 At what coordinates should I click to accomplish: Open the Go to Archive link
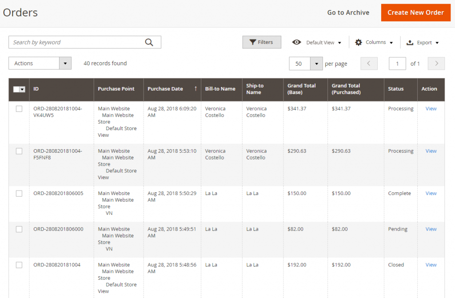[348, 12]
